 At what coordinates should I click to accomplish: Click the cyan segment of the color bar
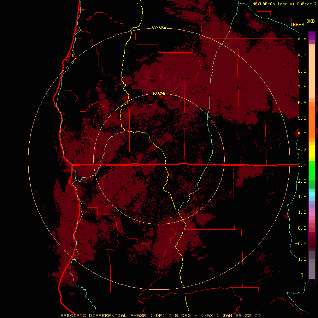click(312, 194)
